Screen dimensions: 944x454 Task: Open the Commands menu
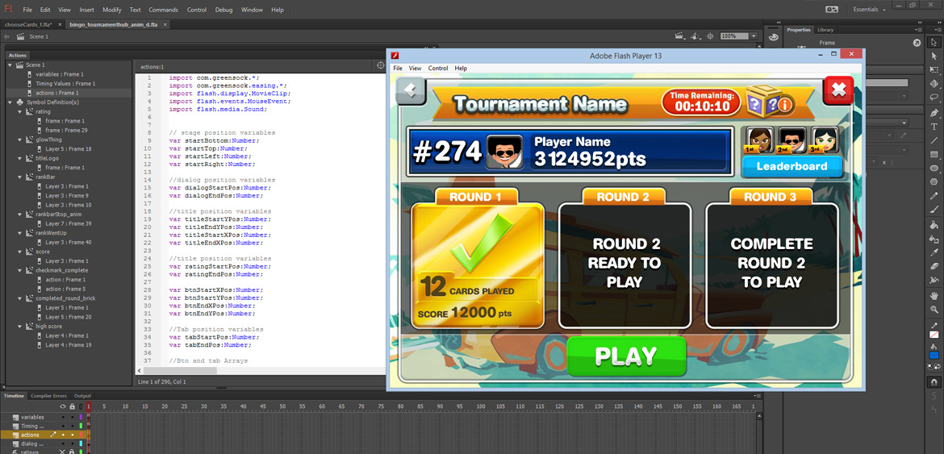tap(163, 10)
